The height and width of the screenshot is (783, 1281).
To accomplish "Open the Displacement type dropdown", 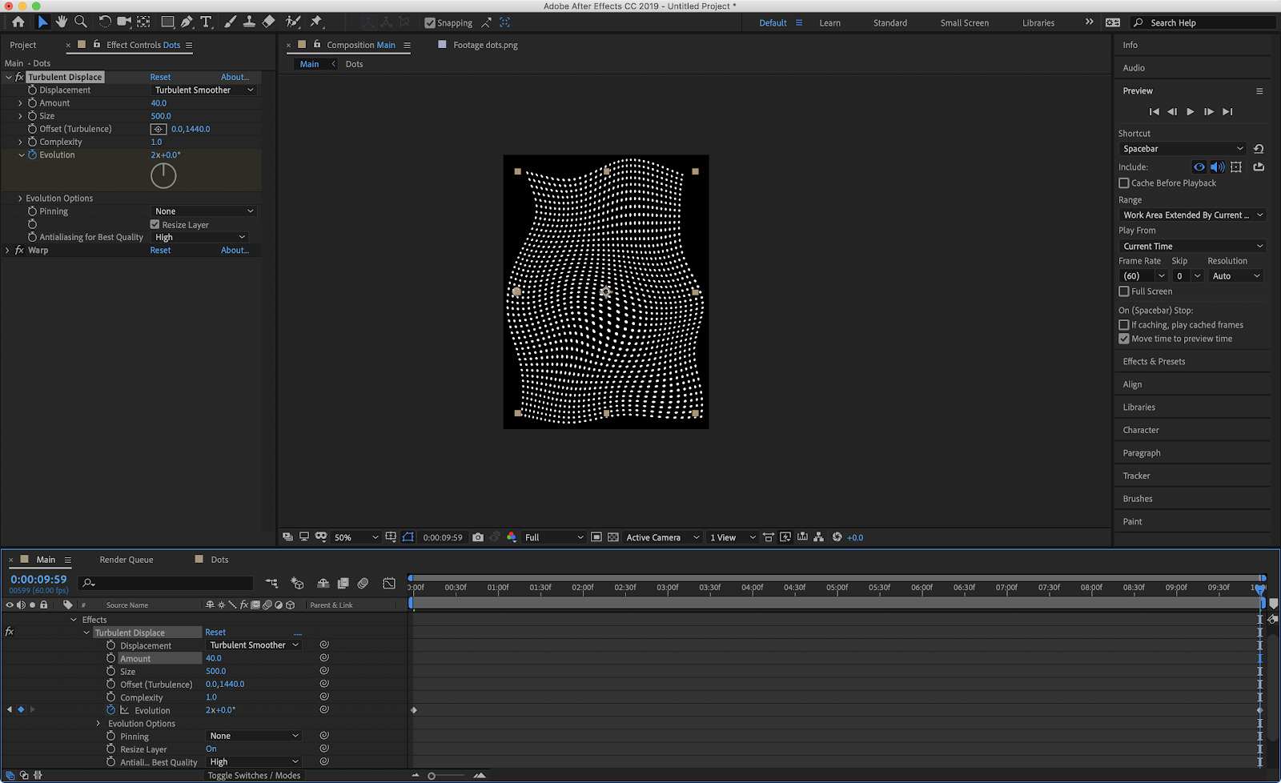I will (x=204, y=90).
